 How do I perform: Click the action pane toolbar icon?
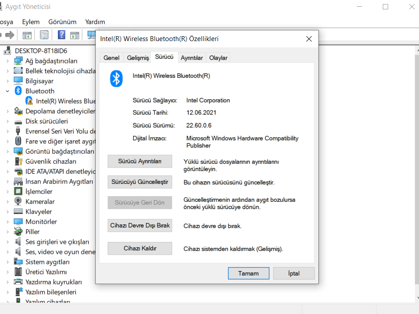75,35
